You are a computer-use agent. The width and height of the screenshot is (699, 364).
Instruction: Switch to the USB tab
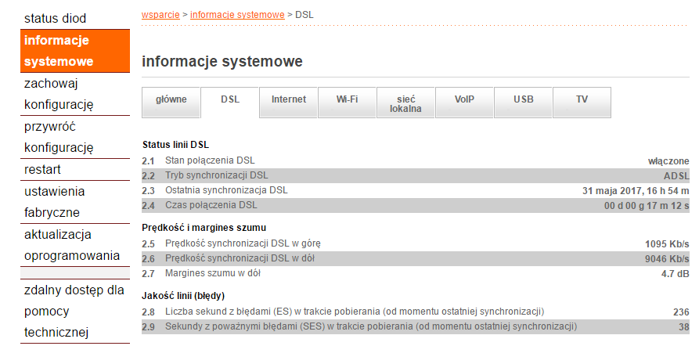523,100
